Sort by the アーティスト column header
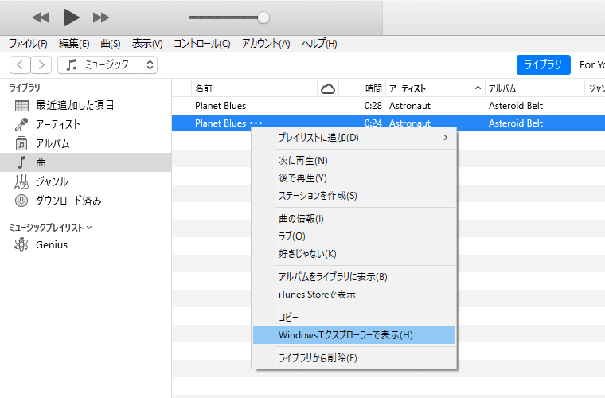The height and width of the screenshot is (398, 605). tap(435, 88)
